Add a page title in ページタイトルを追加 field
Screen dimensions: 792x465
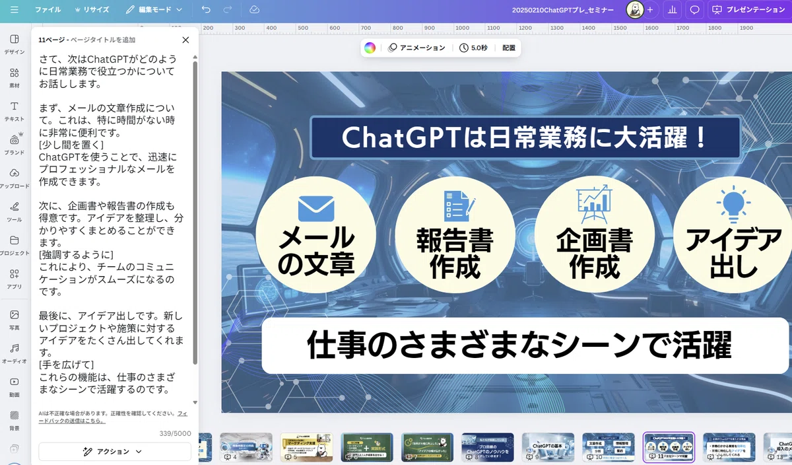102,40
